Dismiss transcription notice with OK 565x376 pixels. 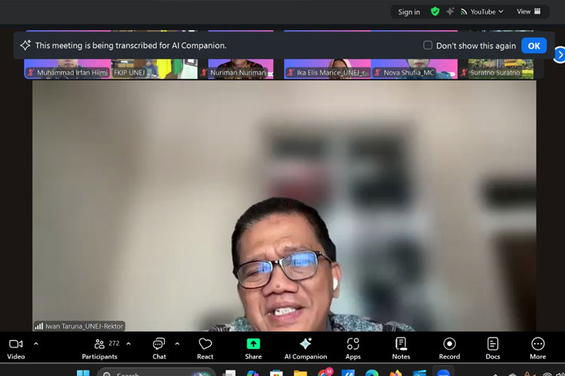tap(533, 46)
